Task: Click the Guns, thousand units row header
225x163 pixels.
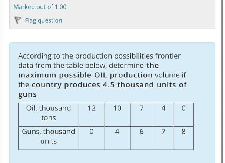Action: 49,138
